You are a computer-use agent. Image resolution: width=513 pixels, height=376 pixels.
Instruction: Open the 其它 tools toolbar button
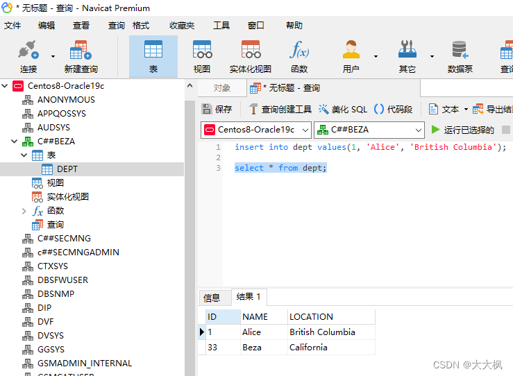tap(407, 56)
